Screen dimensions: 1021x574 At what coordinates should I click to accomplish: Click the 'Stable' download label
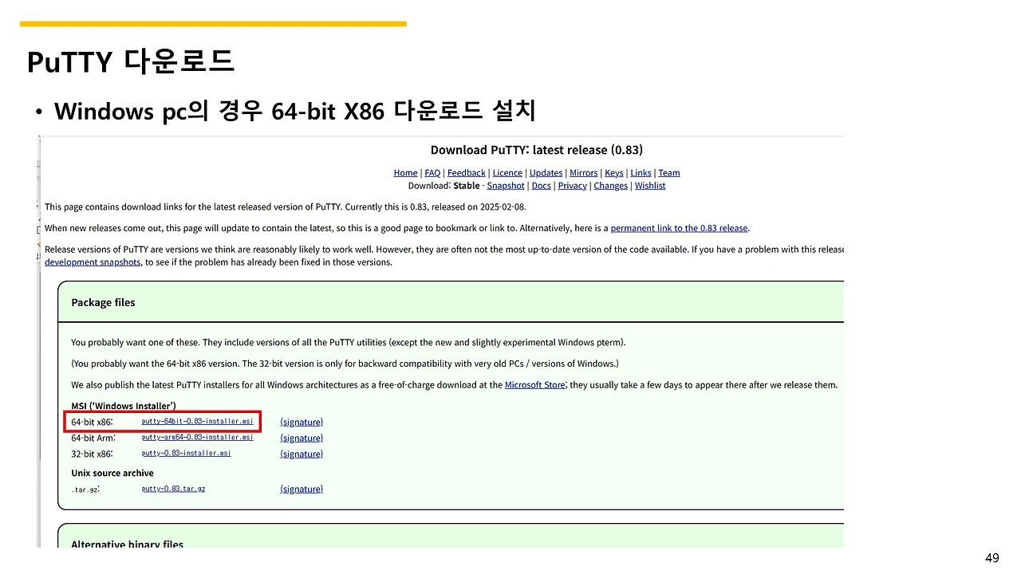(467, 186)
